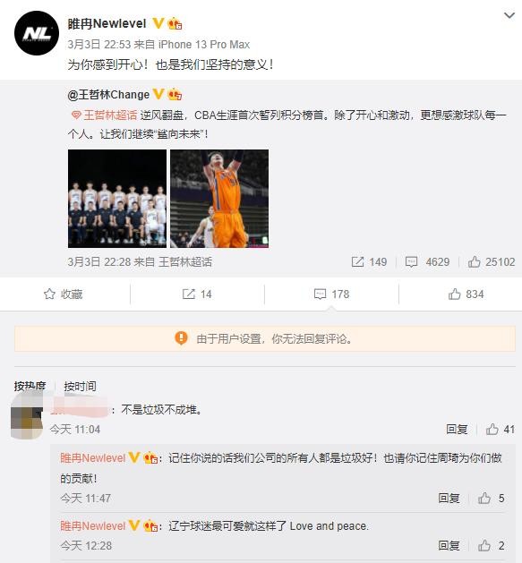Like the post with 834 likes
The width and height of the screenshot is (522, 563).
coord(466,294)
